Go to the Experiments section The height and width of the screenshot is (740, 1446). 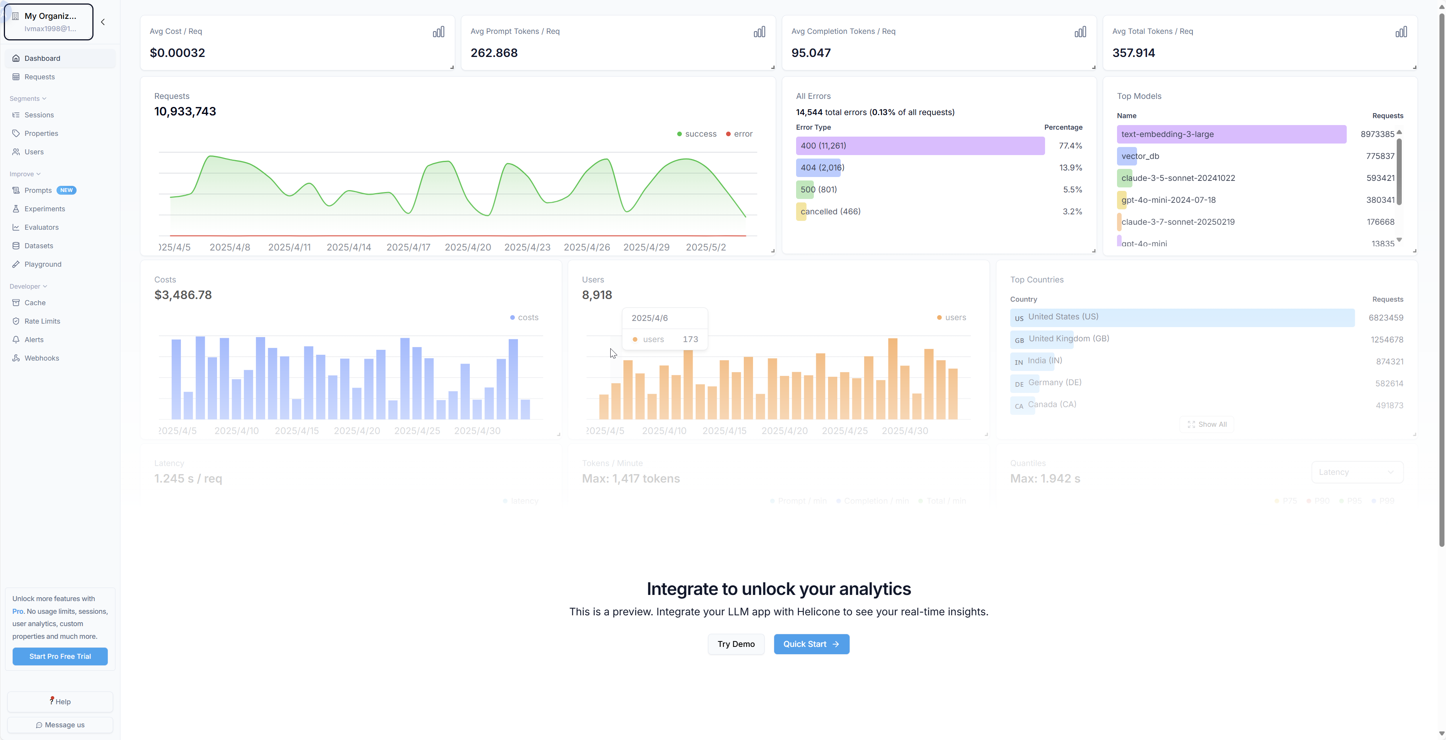[44, 209]
